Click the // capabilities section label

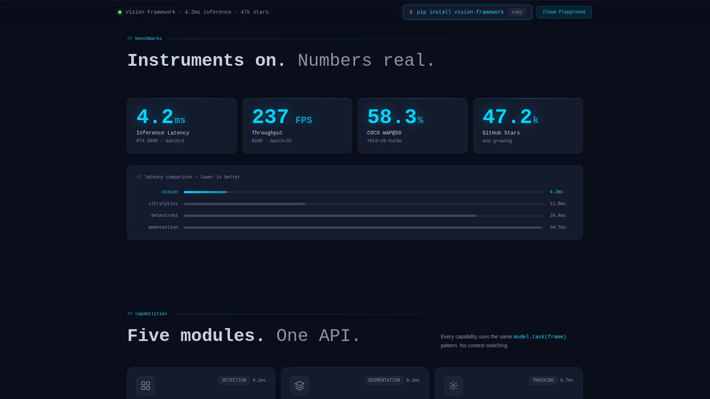pos(147,314)
